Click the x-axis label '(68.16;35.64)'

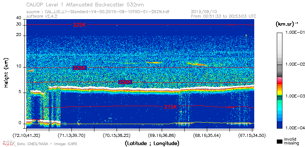pyautogui.click(x=207, y=135)
